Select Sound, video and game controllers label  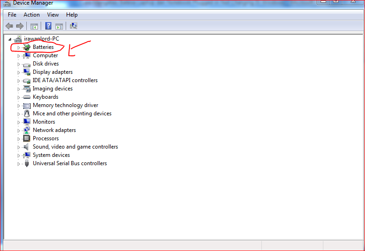tap(75, 147)
